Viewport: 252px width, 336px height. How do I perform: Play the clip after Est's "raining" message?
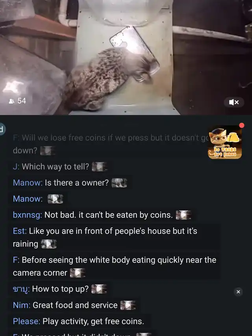click(x=49, y=244)
